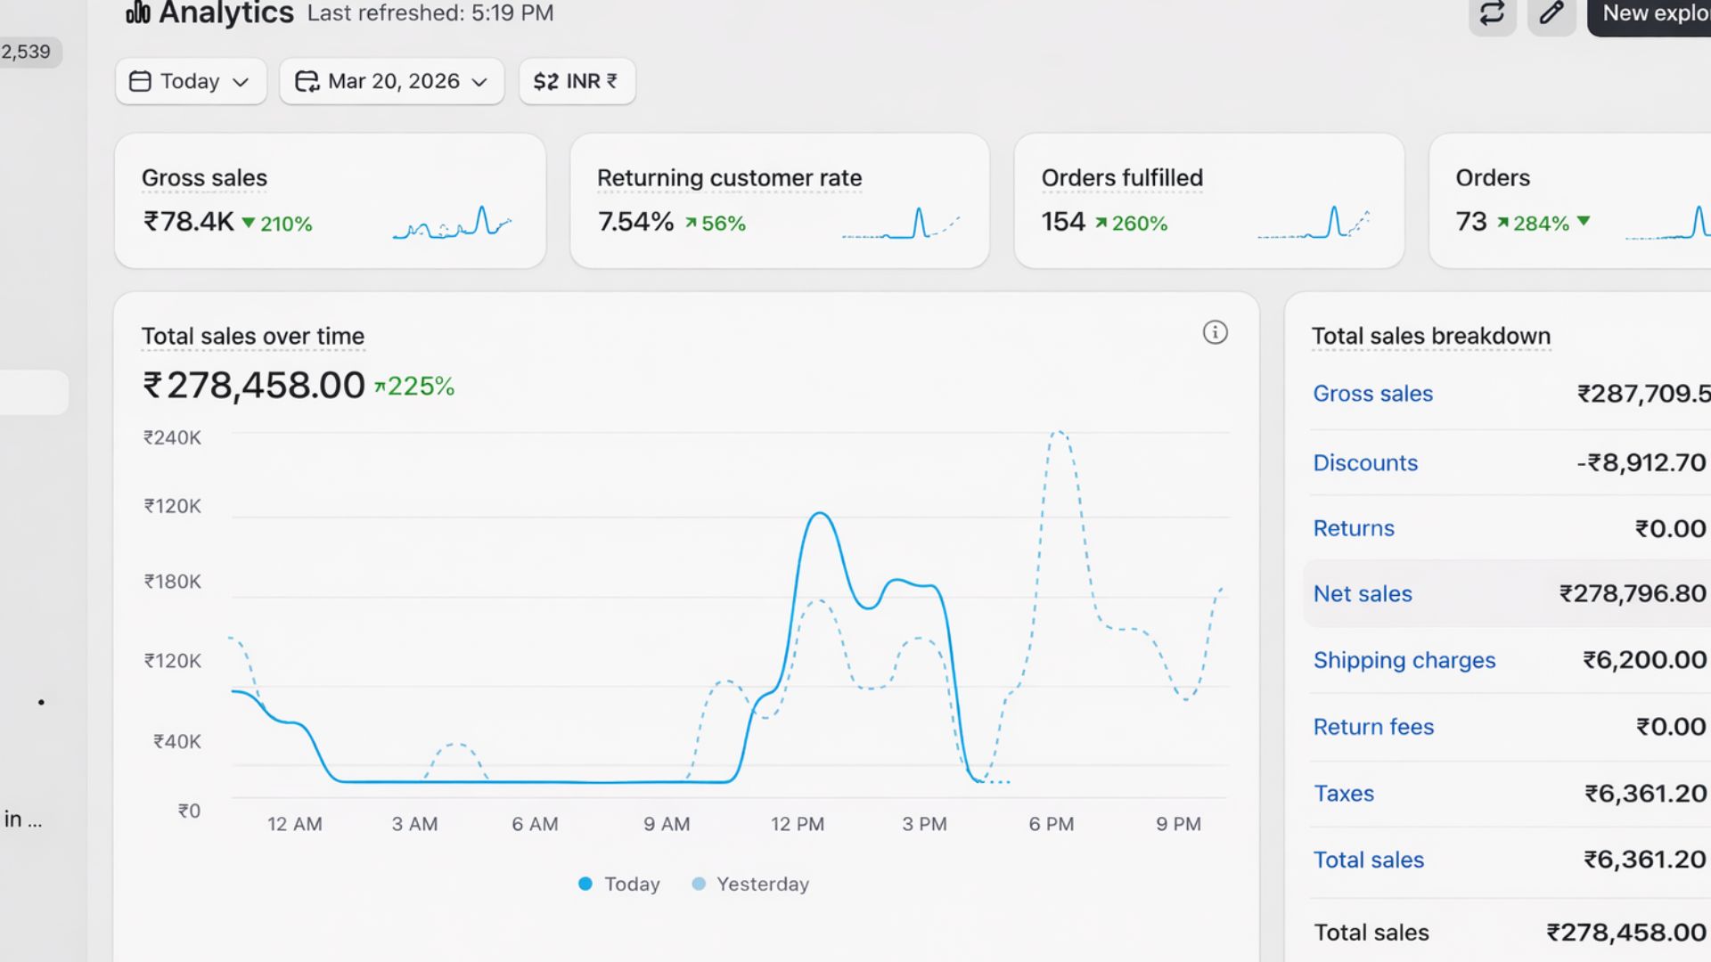Click the currency exchange icon beside INR

[545, 81]
